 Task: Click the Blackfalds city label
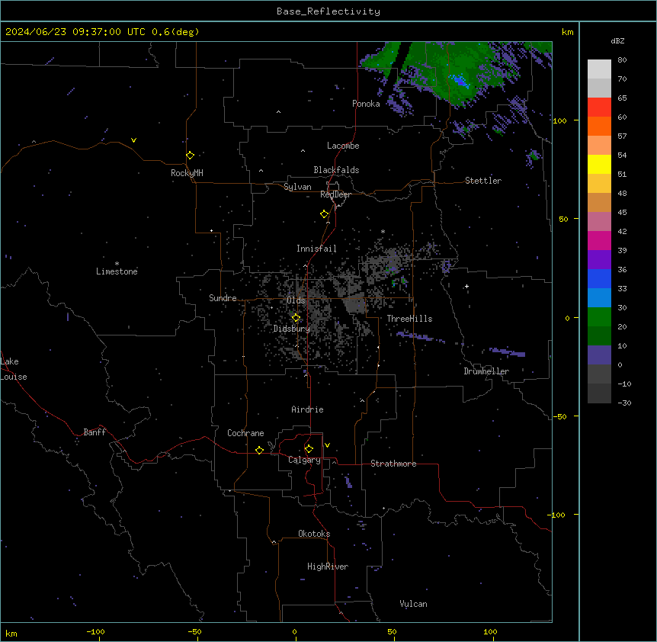pyautogui.click(x=336, y=170)
